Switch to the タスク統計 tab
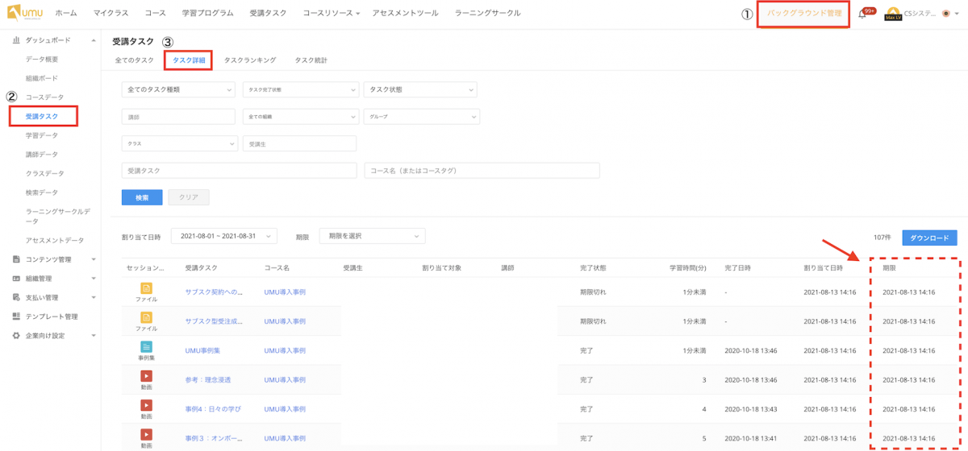Screen dimensions: 968x451 (311, 60)
